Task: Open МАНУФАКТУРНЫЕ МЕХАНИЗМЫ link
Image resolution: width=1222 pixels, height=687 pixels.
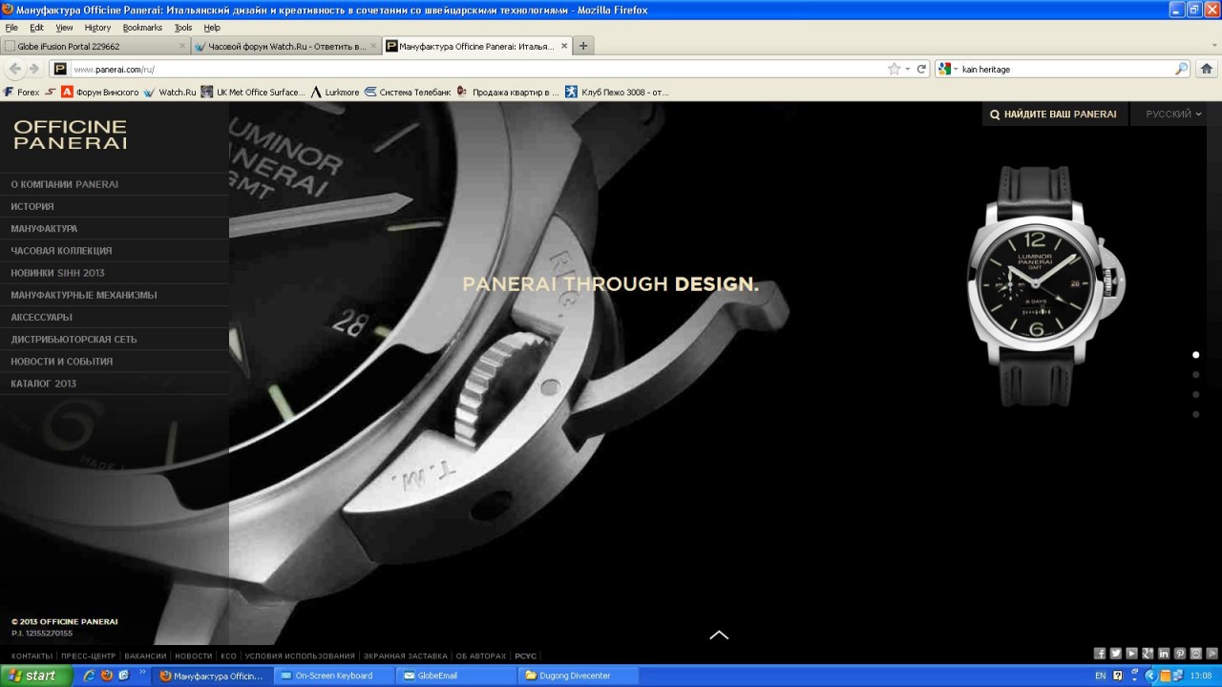Action: coord(84,295)
